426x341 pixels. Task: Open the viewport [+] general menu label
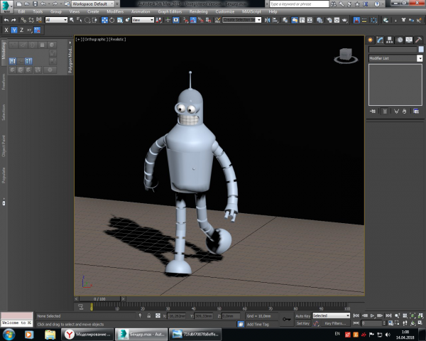pyautogui.click(x=79, y=40)
